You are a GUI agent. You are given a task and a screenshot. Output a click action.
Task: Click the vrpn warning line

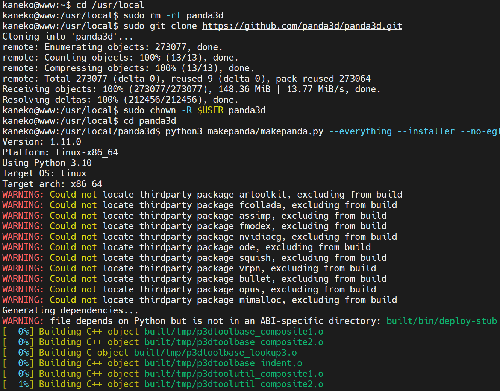coord(189,268)
